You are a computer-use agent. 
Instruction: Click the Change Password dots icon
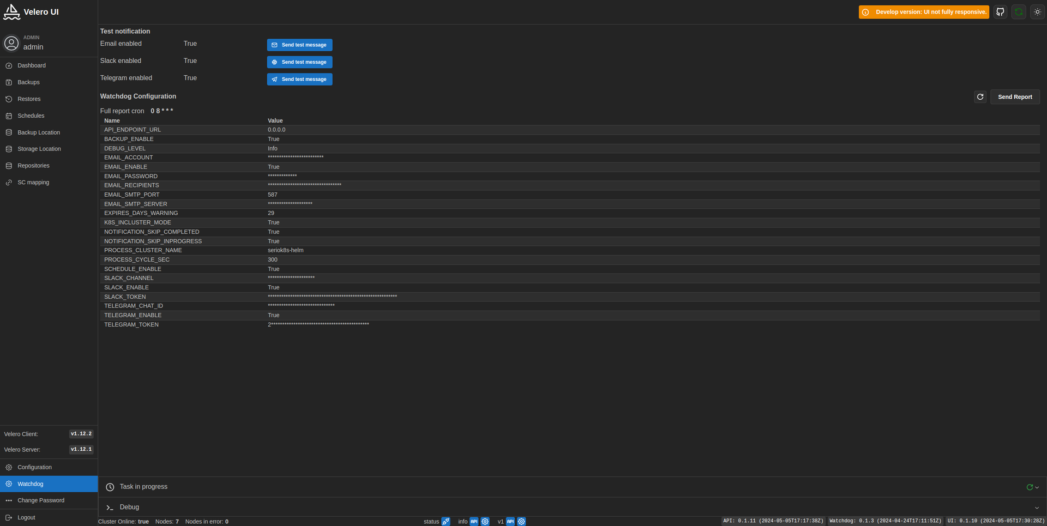coord(9,500)
